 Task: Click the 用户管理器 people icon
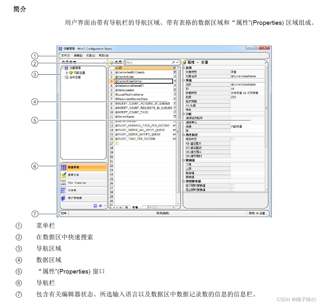64,198
